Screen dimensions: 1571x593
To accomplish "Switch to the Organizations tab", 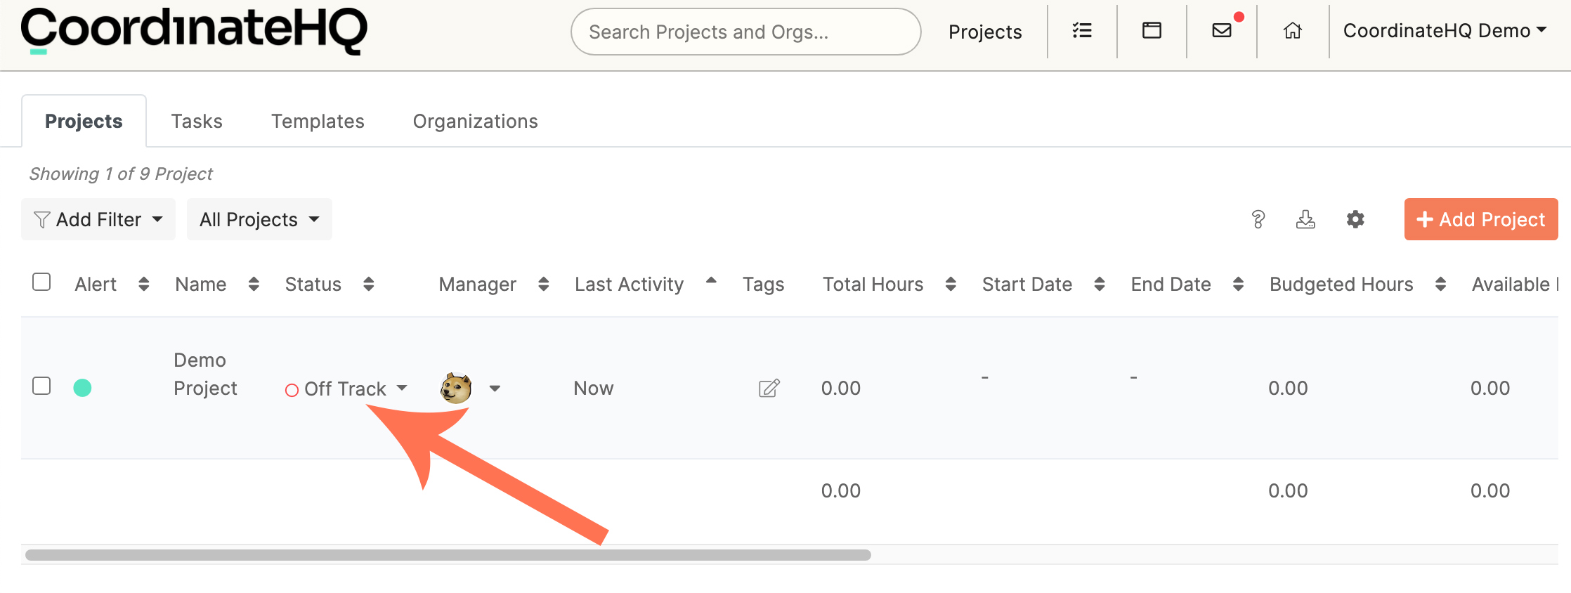I will point(475,121).
